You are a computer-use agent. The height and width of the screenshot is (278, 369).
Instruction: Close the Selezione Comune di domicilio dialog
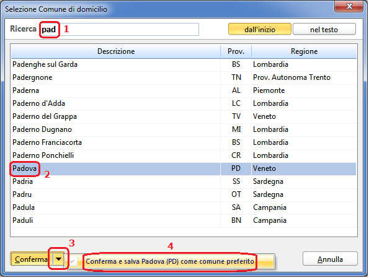coord(349,6)
